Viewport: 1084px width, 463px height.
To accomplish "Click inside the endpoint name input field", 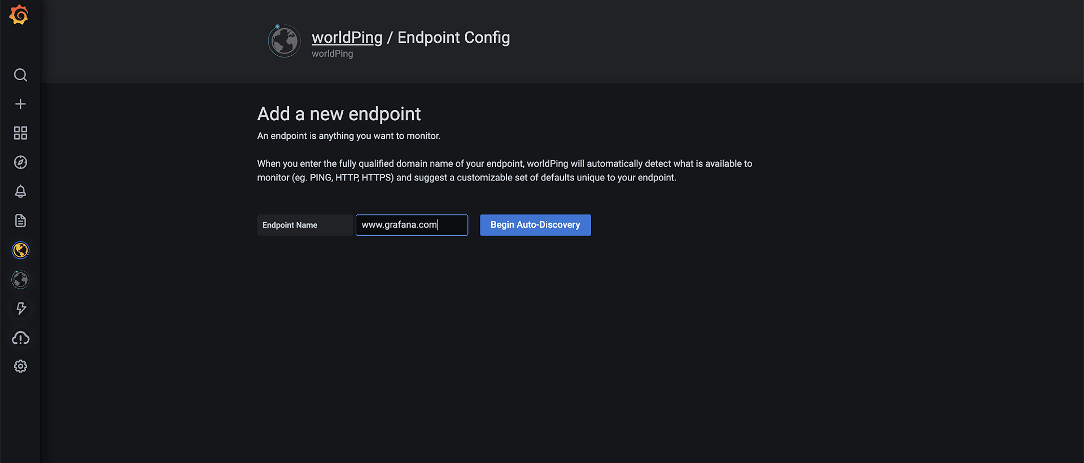I will [412, 224].
